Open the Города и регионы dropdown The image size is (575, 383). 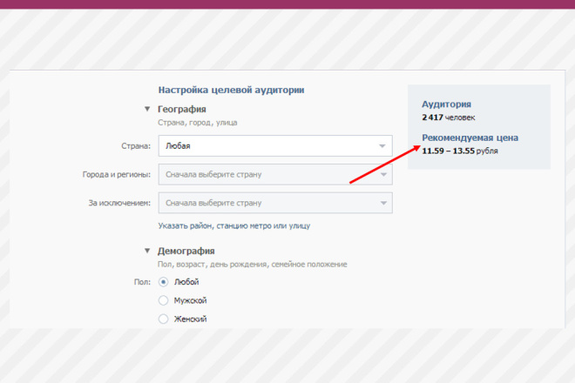click(x=275, y=174)
